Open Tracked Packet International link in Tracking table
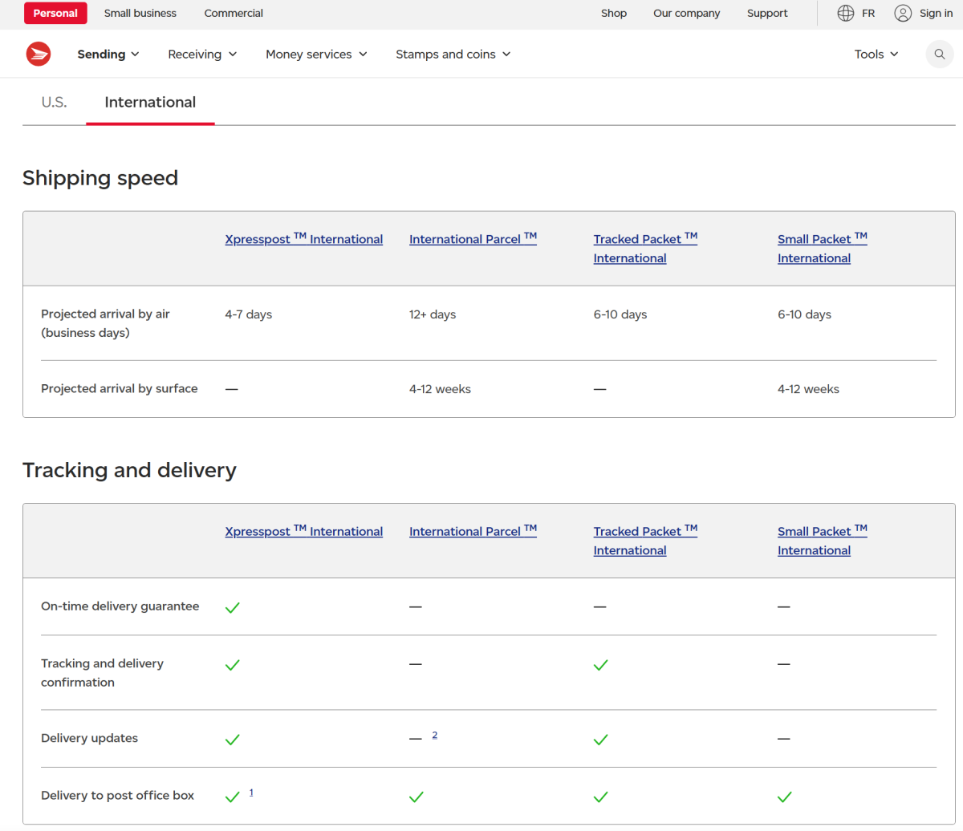Image resolution: width=963 pixels, height=831 pixels. pyautogui.click(x=645, y=541)
